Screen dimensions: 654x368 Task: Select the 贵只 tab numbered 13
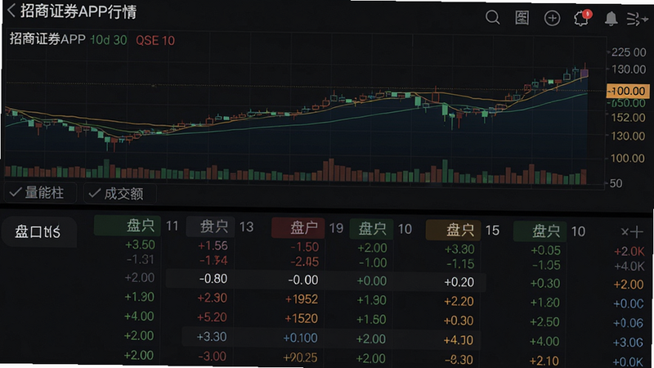[210, 227]
